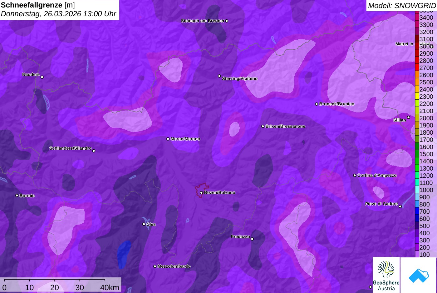Click the Predazzo label text
This screenshot has width=437, height=293.
click(x=240, y=236)
